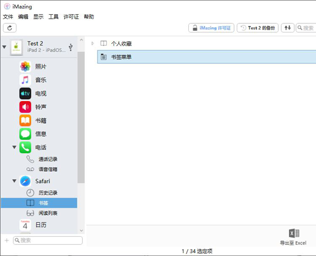The width and height of the screenshot is (316, 256).
Task: Collapse the Safari section triangle
Action: click(x=14, y=181)
